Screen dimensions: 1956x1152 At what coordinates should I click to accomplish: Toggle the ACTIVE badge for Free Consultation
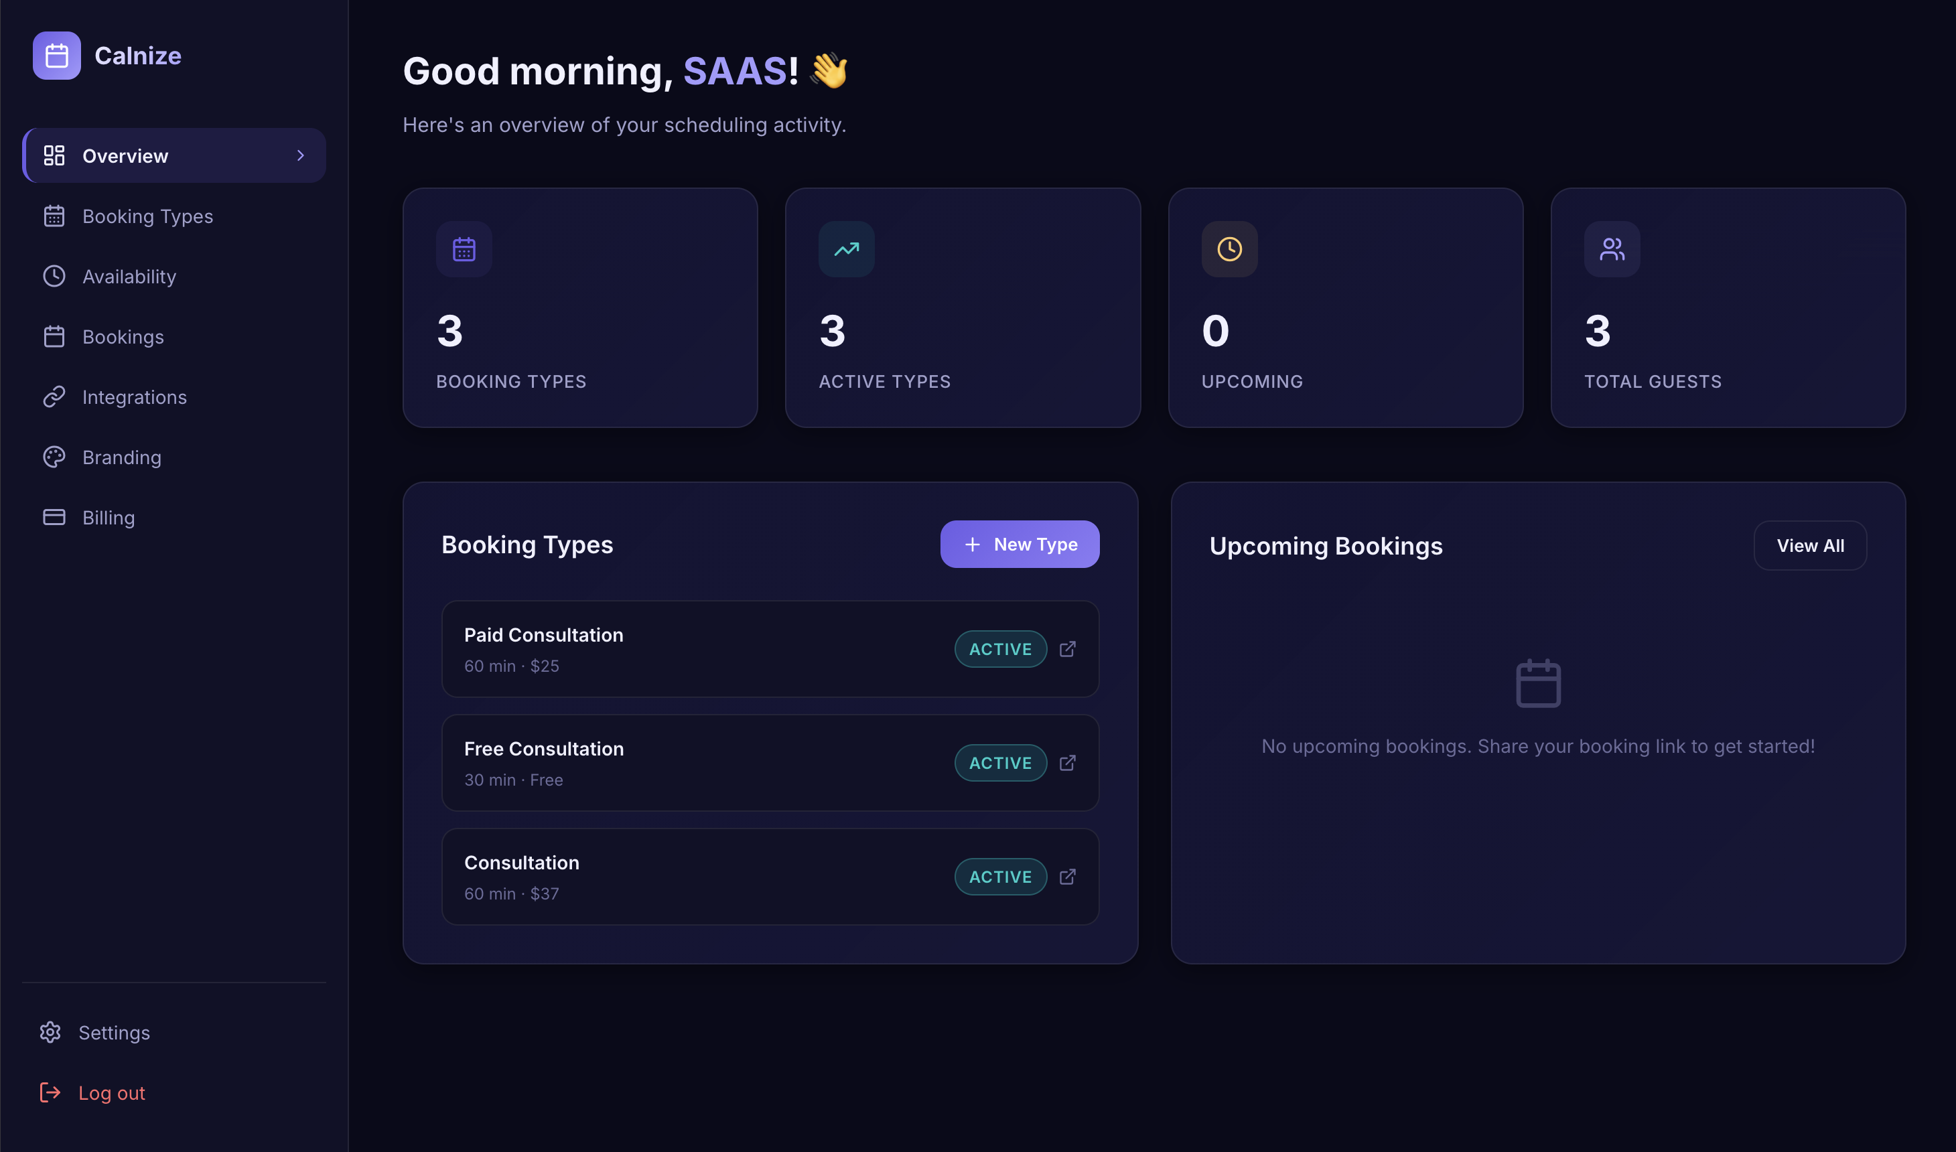999,762
